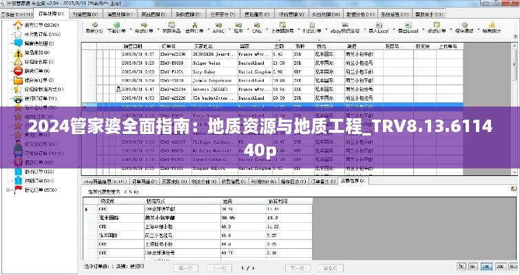Click the APAC toolbar icon
This screenshot has width=520, height=275.
coord(218,25)
